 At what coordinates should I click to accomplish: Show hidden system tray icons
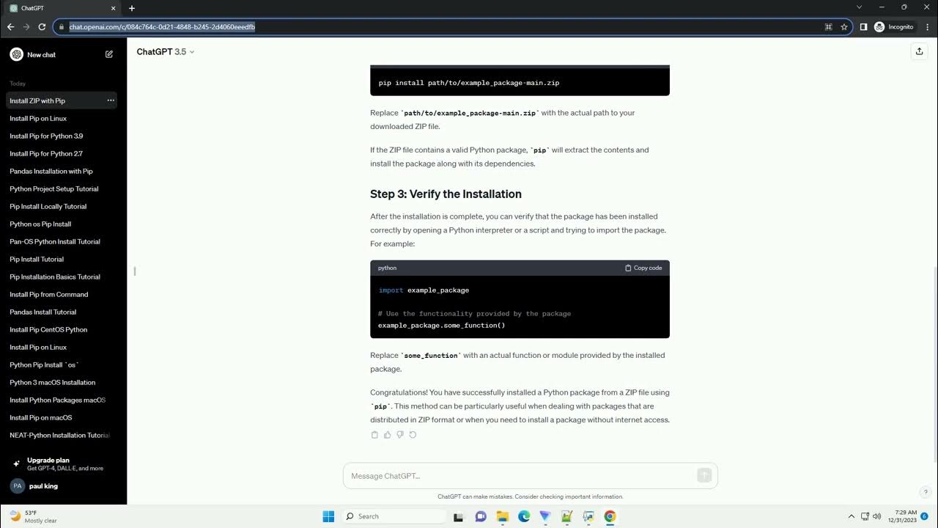(x=851, y=516)
